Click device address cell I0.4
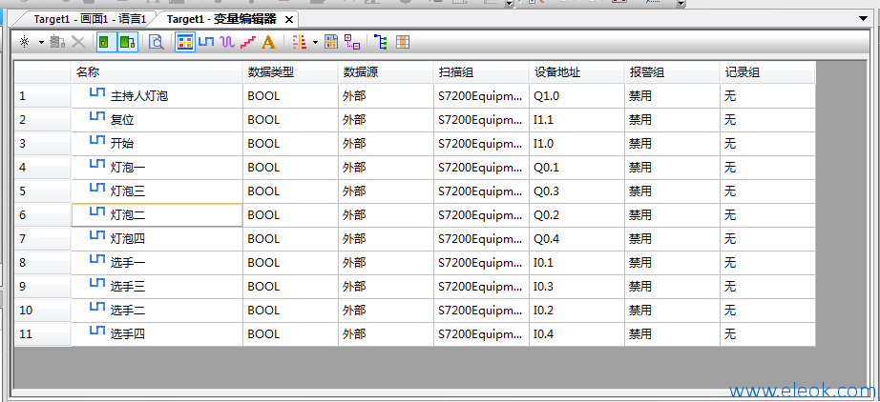The image size is (880, 402). tap(576, 334)
